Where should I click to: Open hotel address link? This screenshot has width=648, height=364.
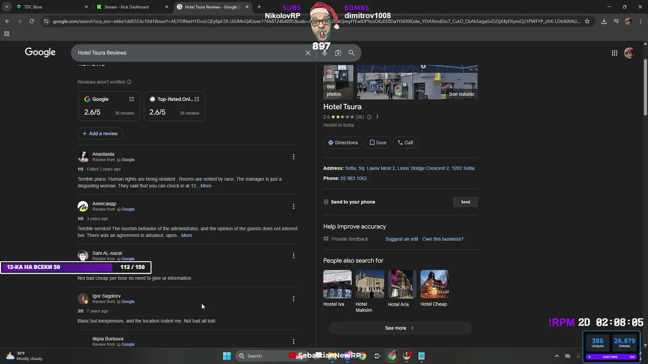410,168
